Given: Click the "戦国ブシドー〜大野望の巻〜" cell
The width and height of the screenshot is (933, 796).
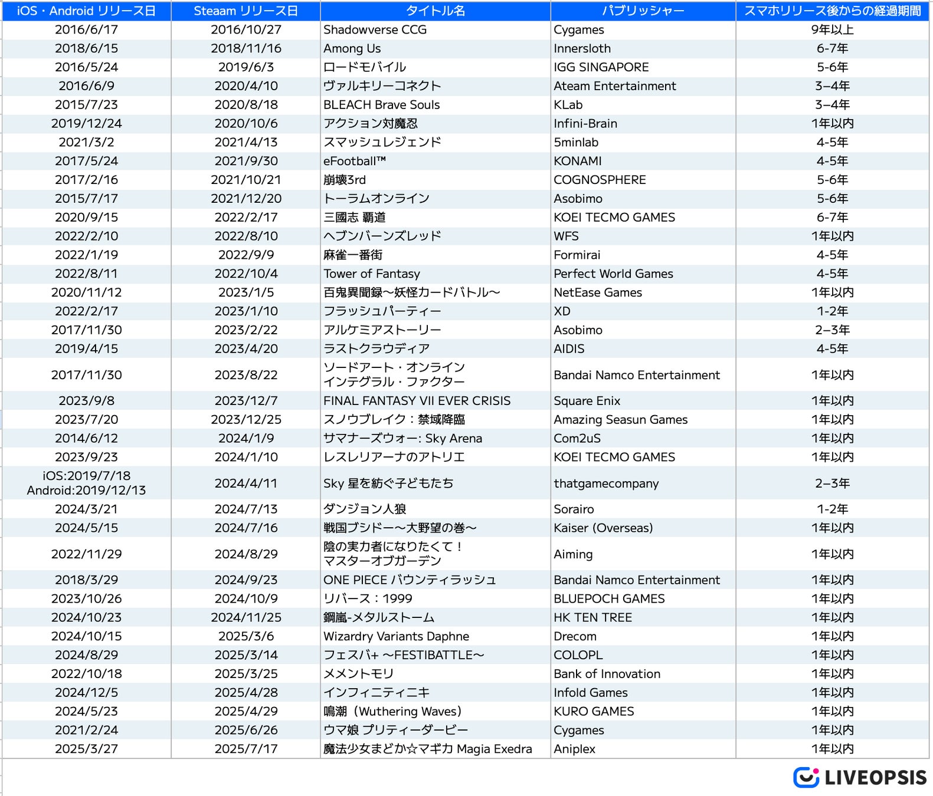Looking at the screenshot, I should (436, 528).
